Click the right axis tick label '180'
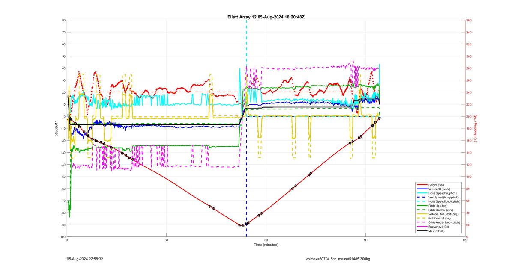The height and width of the screenshot is (266, 514). coord(469,128)
